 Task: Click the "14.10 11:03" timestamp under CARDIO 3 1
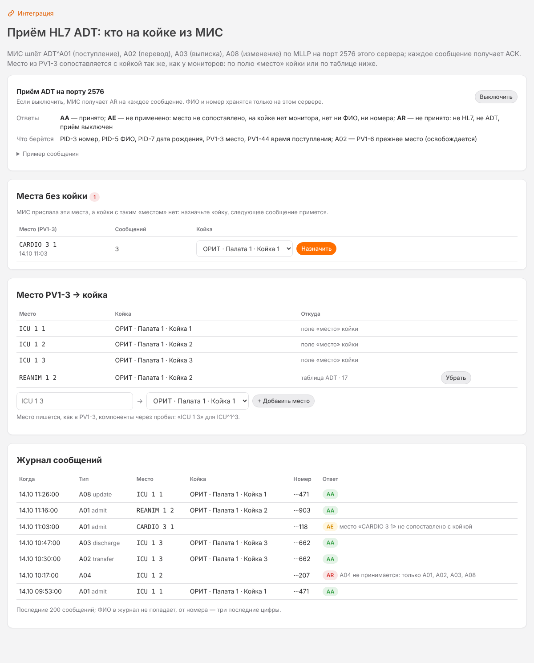pos(33,253)
